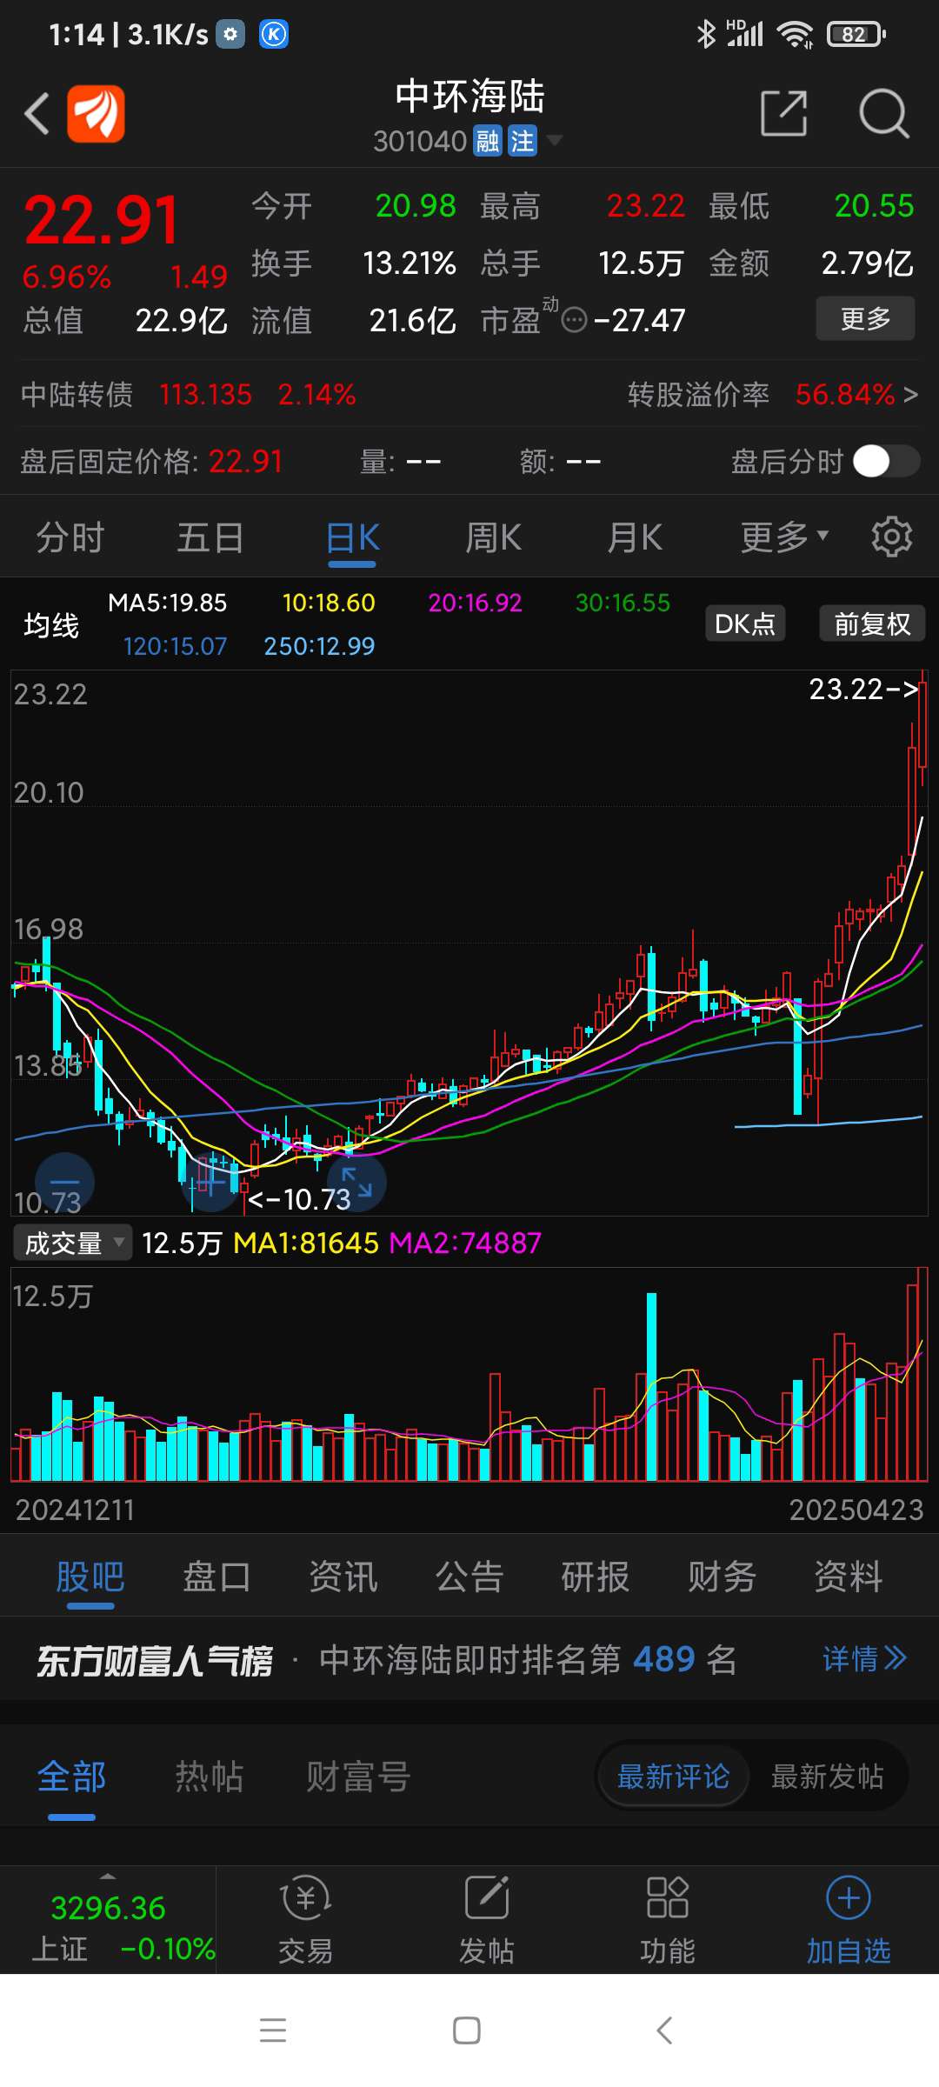The height and width of the screenshot is (2087, 939).
Task: Tap the 10.73 low price marker
Action: [x=300, y=1200]
